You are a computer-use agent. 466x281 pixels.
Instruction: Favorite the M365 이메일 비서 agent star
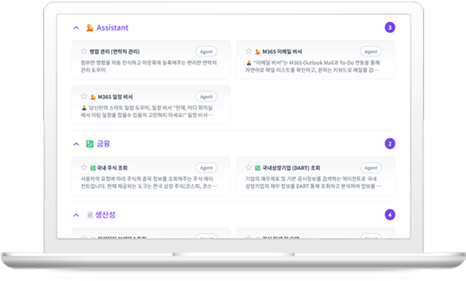point(248,51)
